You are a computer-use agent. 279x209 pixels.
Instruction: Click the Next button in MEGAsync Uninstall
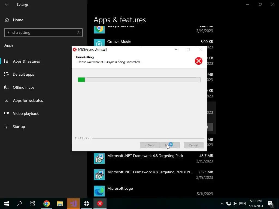[170, 145]
